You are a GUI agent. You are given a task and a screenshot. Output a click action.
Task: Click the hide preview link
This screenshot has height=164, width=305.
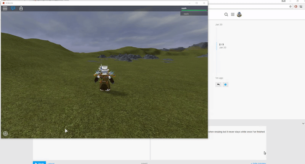[258, 163]
